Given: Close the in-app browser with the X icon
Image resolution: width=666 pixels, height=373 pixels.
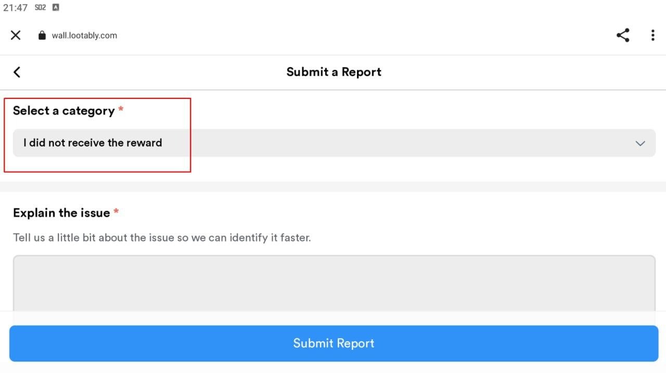Looking at the screenshot, I should [16, 35].
